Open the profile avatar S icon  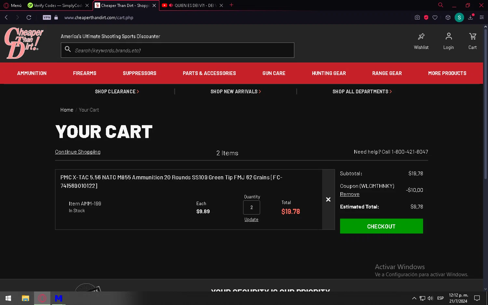tap(459, 18)
